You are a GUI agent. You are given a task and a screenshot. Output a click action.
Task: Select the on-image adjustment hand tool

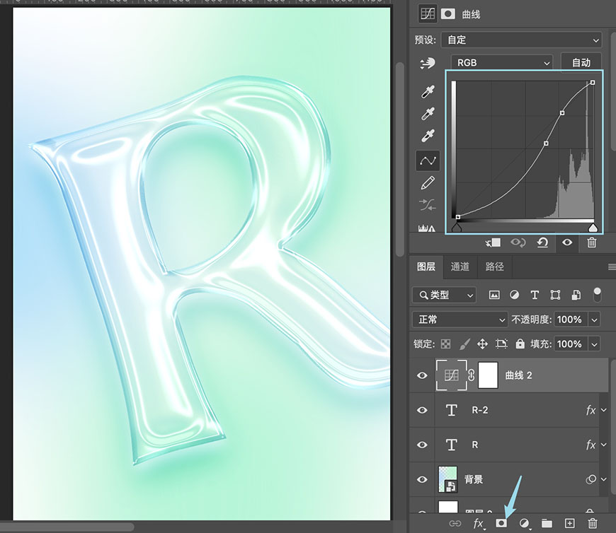(428, 63)
